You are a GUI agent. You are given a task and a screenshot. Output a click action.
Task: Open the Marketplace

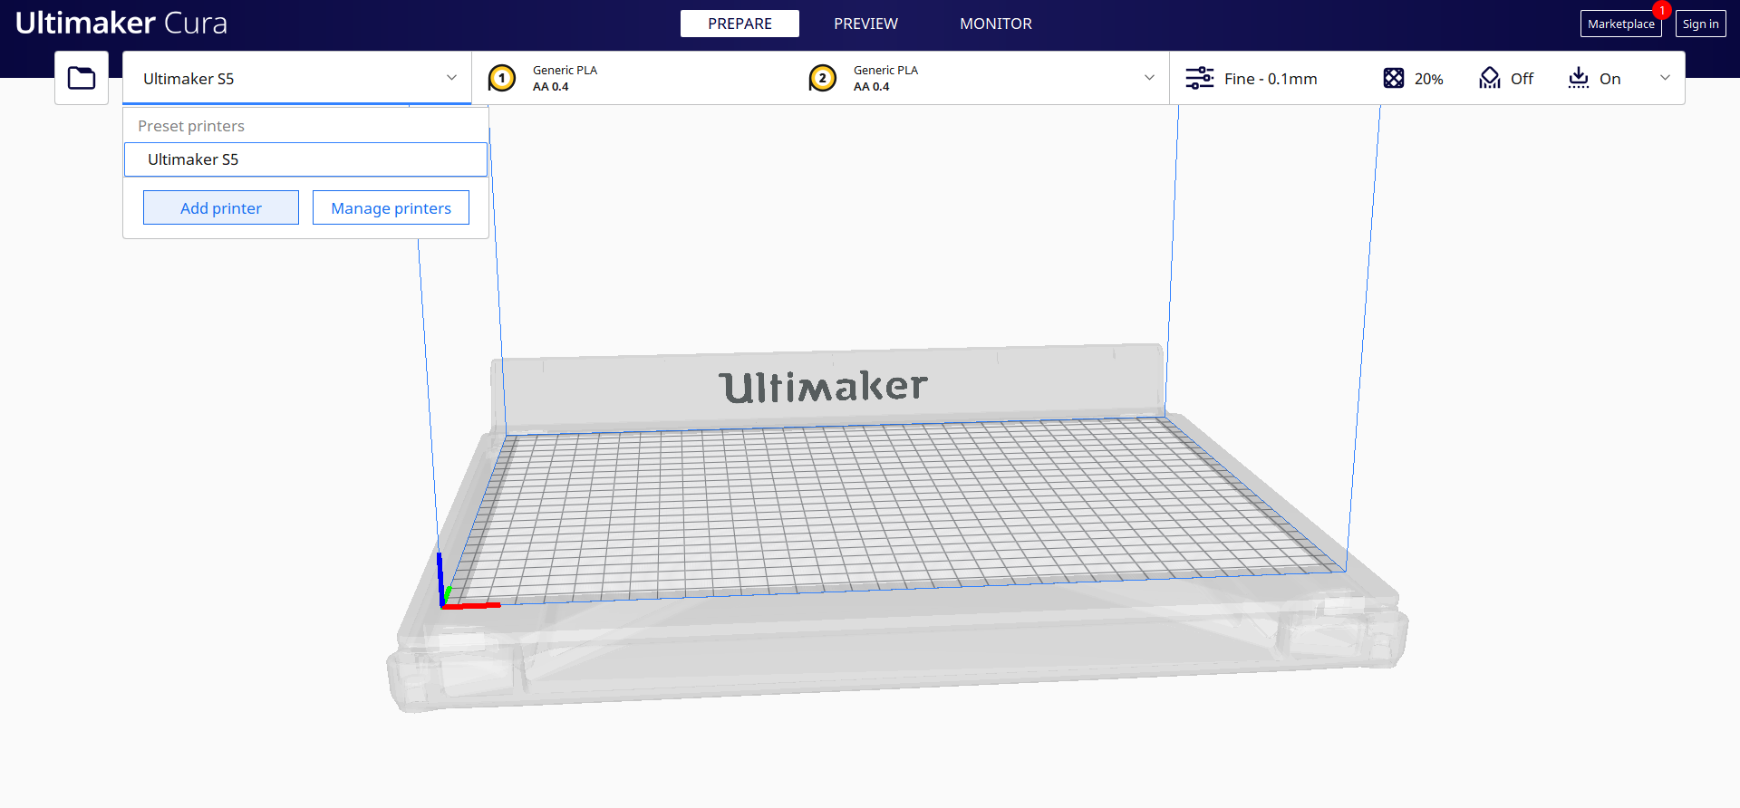click(x=1620, y=24)
